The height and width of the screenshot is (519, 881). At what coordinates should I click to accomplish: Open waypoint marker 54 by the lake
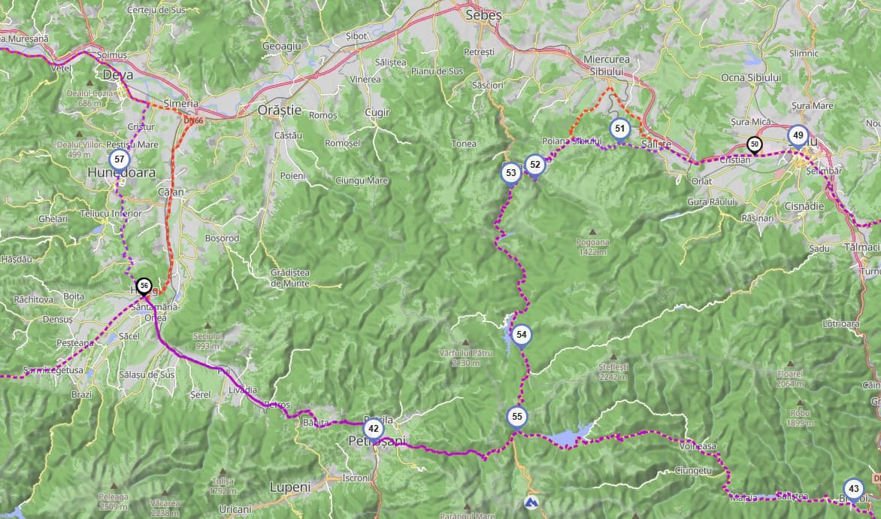522,335
